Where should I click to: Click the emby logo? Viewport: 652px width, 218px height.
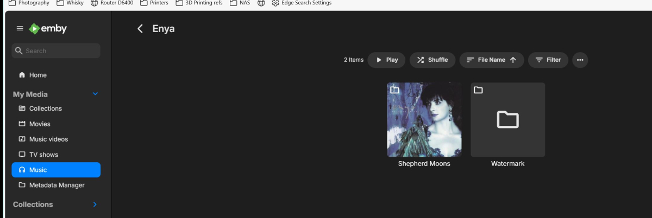[x=48, y=29]
